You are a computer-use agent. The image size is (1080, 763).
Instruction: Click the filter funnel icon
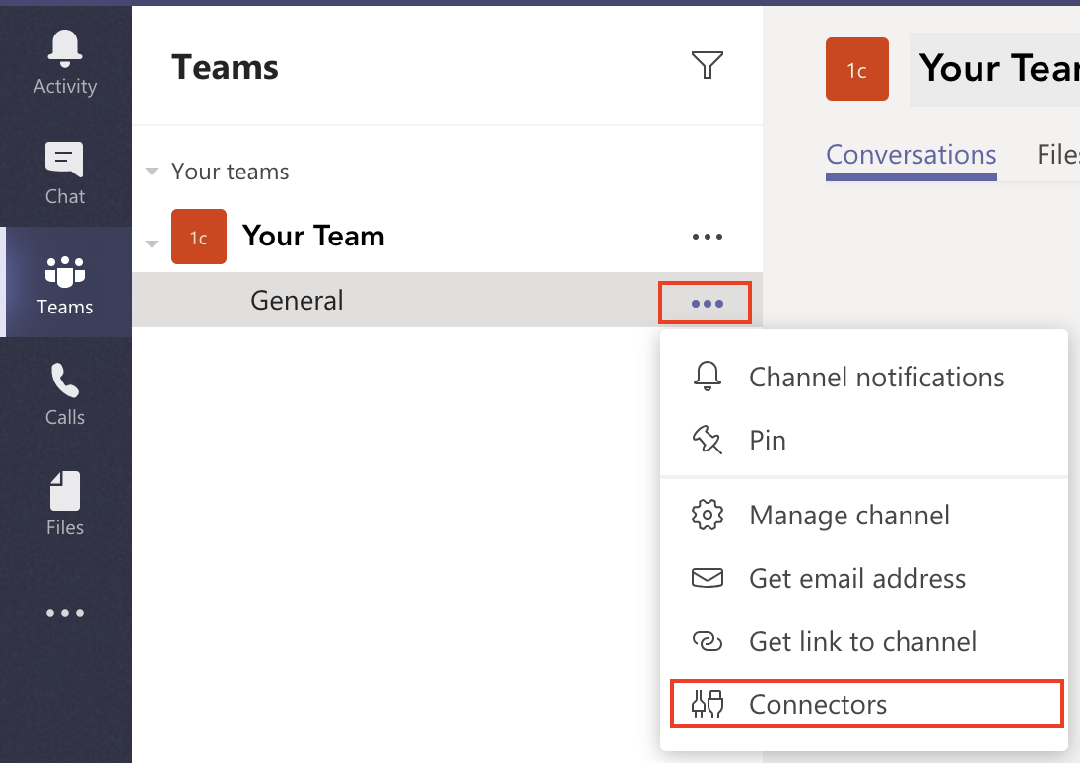[708, 65]
